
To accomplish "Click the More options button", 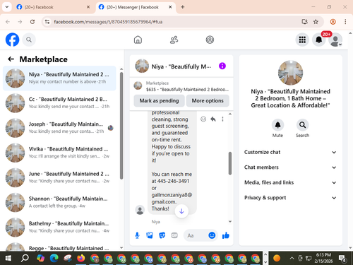I will coord(208,100).
